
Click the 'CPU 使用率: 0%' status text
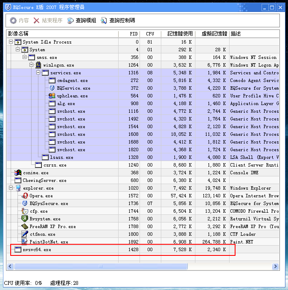(23, 283)
